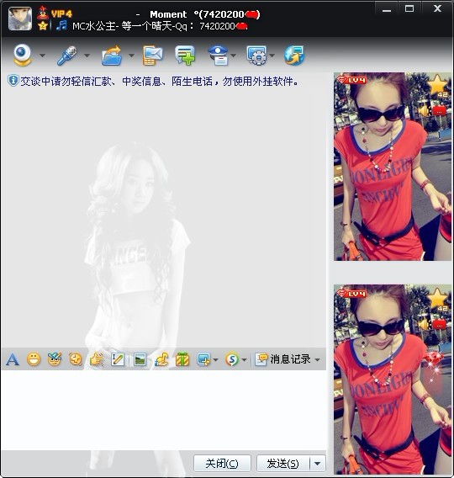The height and width of the screenshot is (478, 454).
Task: Open video call options dropdown arrow
Action: (42, 56)
